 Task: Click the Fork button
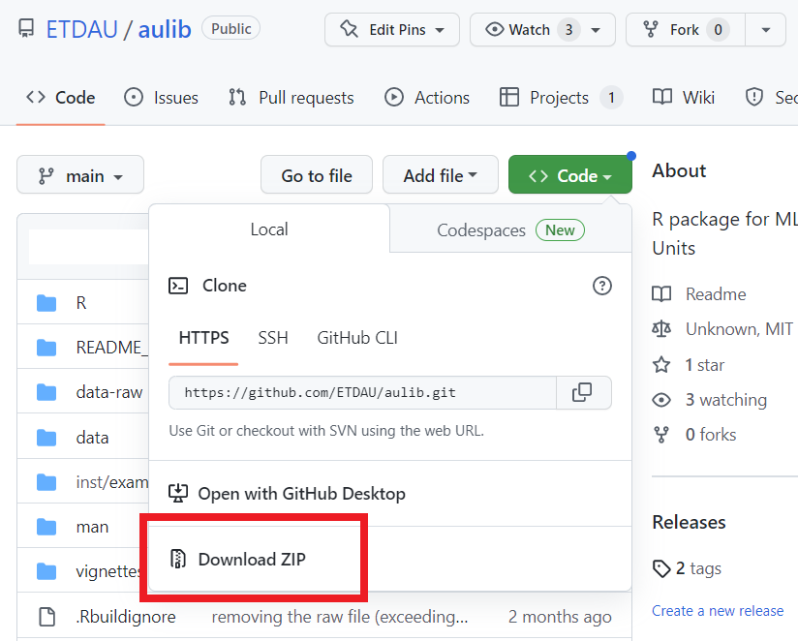686,29
